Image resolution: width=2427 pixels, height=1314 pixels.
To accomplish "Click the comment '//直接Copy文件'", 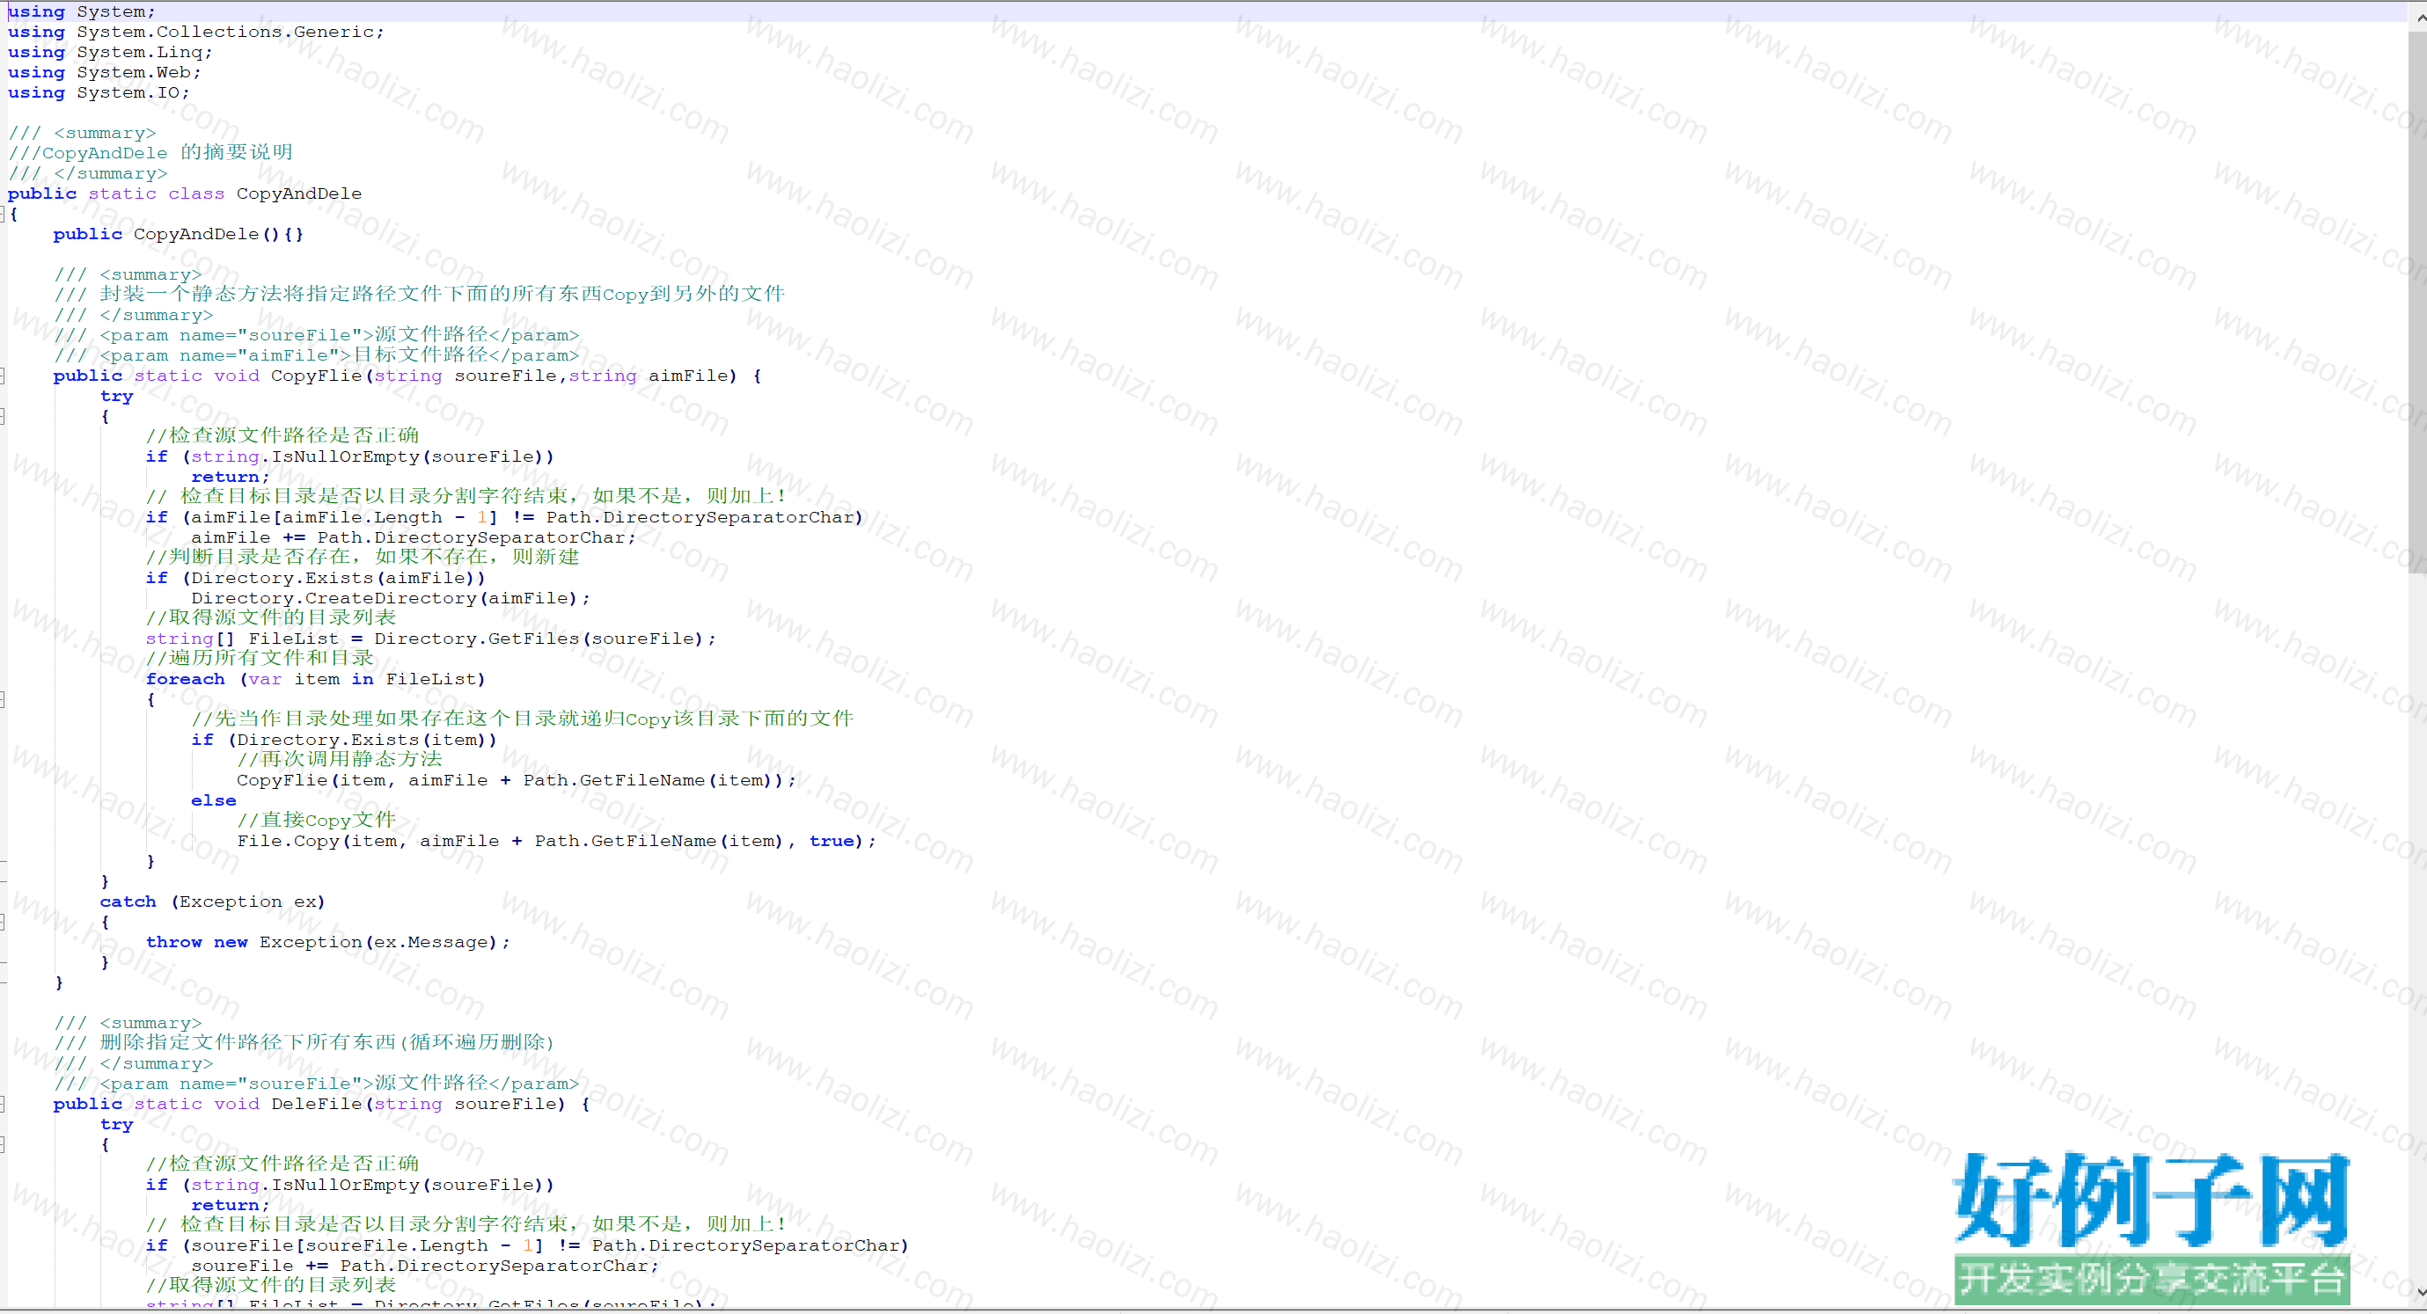I will pyautogui.click(x=317, y=821).
